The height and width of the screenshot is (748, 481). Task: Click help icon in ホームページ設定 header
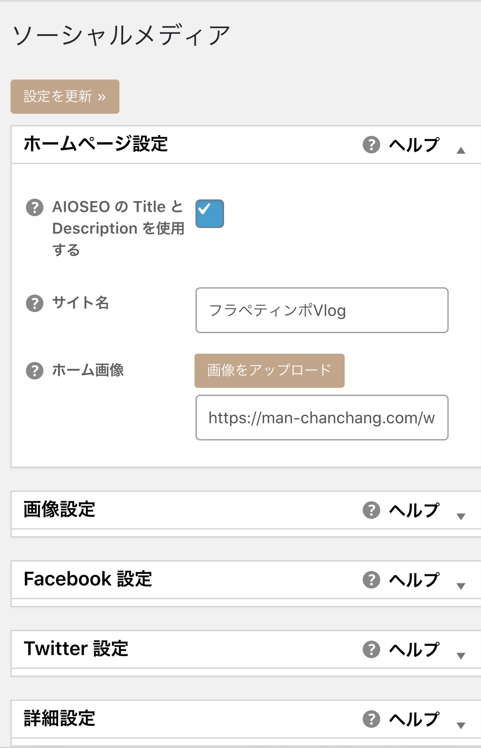pos(371,145)
